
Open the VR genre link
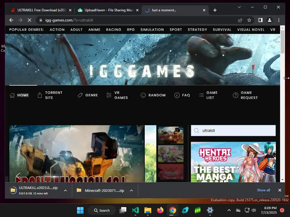[x=273, y=29]
